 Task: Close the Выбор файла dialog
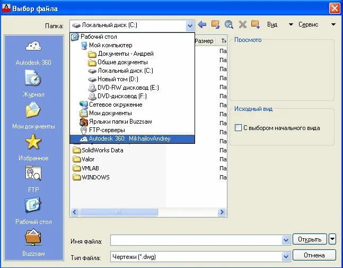click(x=335, y=8)
